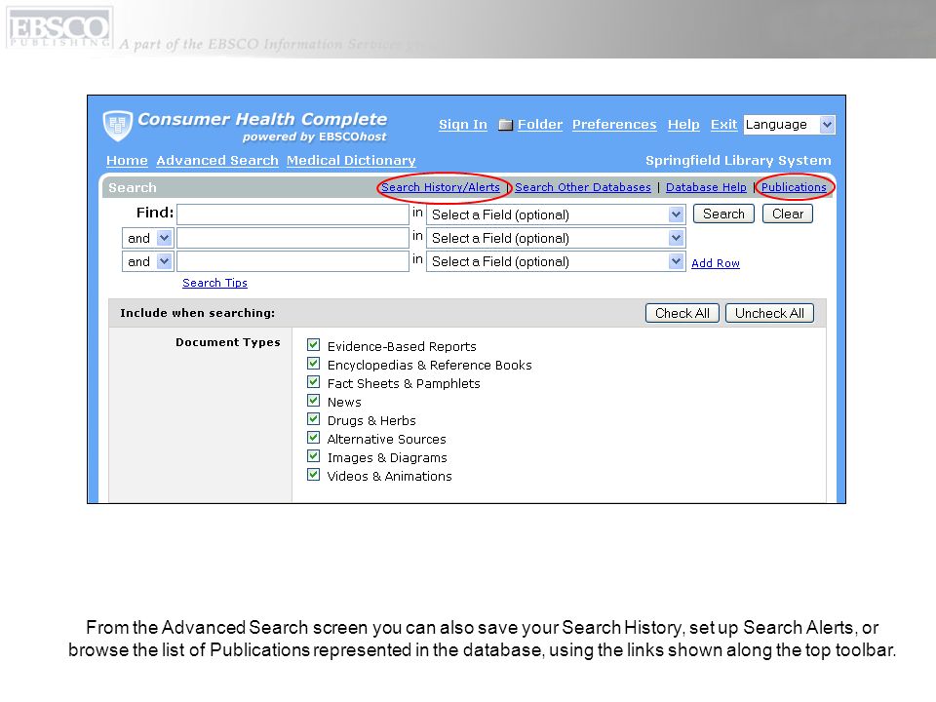This screenshot has width=936, height=702.
Task: Click the Search button
Action: [x=723, y=214]
